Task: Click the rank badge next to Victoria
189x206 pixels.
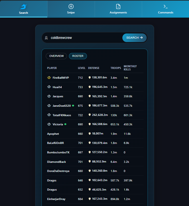Action: pos(49,124)
